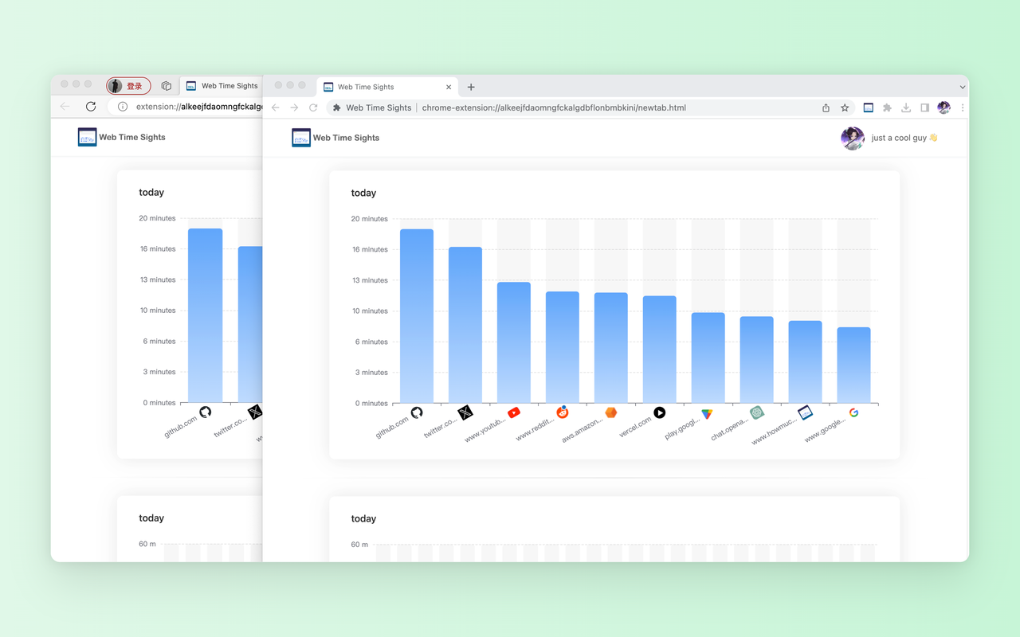Click the github.com bar in back window chart
The width and height of the screenshot is (1020, 637).
pyautogui.click(x=206, y=315)
